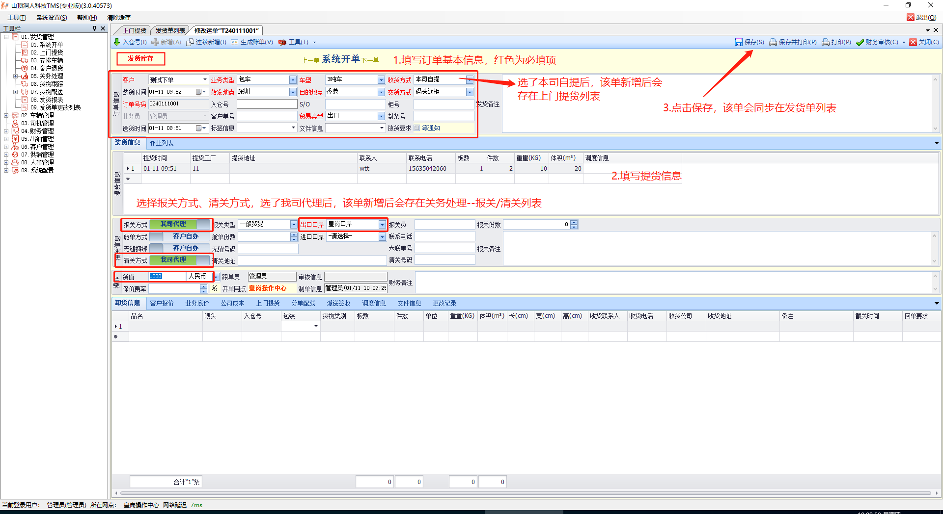Open the 车型 dropdown showing 3吨车

click(x=381, y=79)
